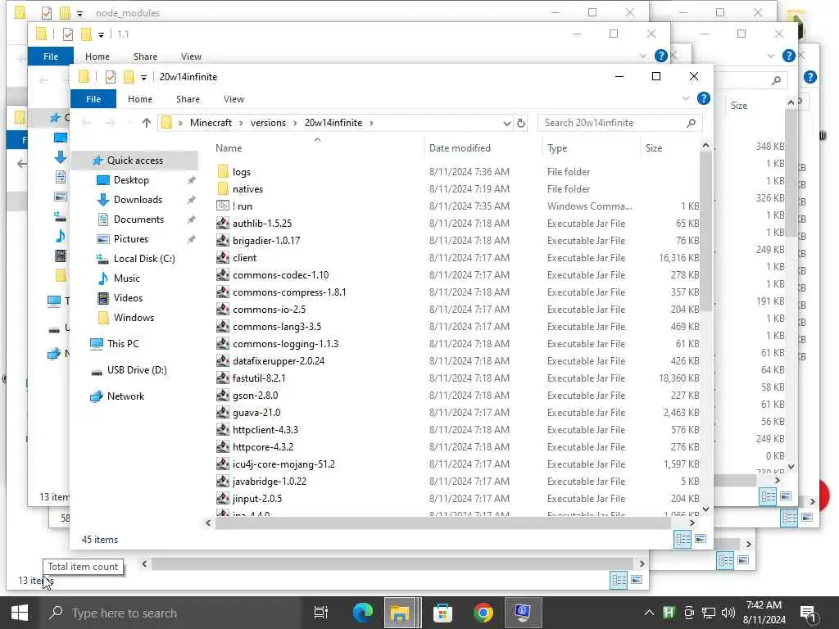Open the View tab in the 1.1 window
The image size is (839, 629).
[x=191, y=57]
